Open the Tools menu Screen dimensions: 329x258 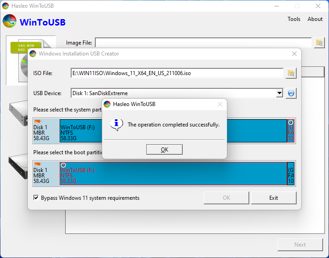294,19
